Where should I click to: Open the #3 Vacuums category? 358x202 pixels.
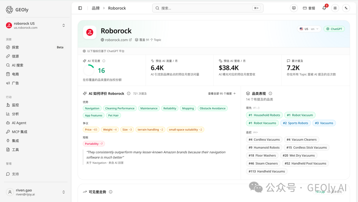[324, 123]
